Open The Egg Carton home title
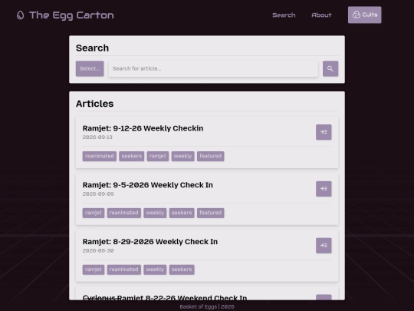The width and height of the screenshot is (414, 311). click(71, 15)
